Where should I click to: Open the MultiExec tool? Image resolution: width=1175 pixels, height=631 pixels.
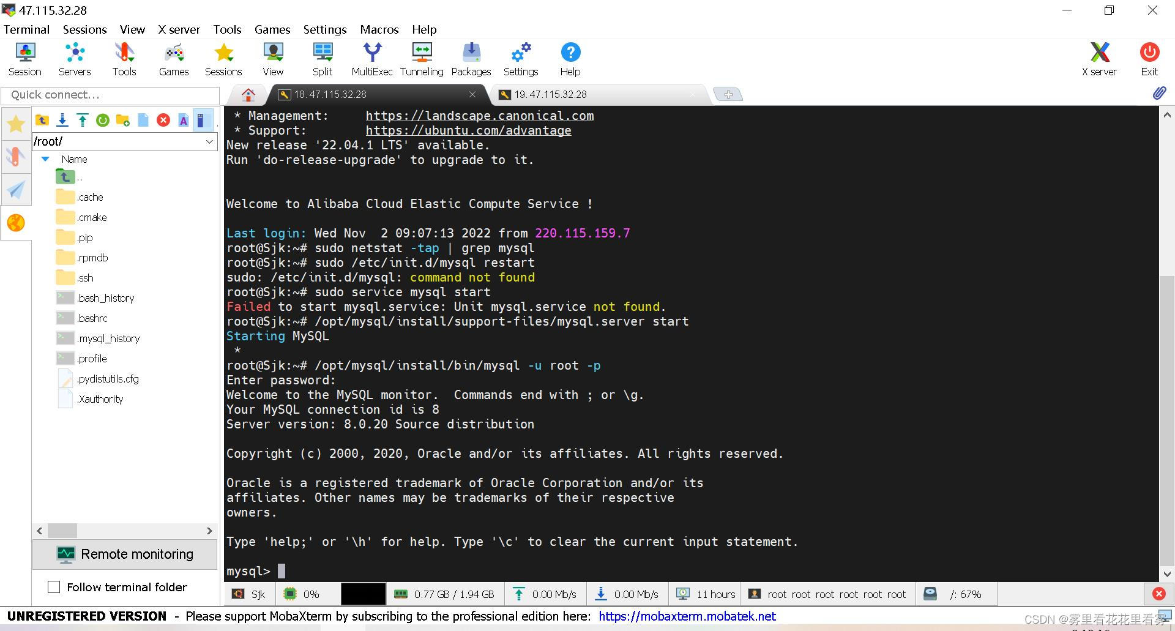372,59
